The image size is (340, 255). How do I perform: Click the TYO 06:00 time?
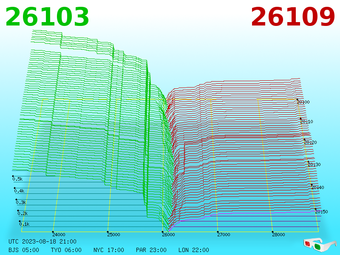pyautogui.click(x=66, y=250)
